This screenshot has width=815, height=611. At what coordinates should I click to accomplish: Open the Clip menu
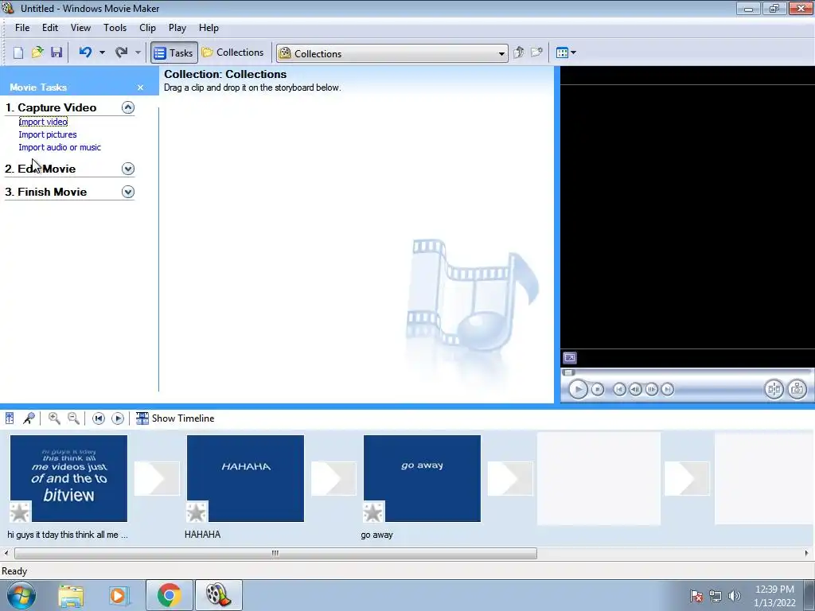pyautogui.click(x=147, y=28)
